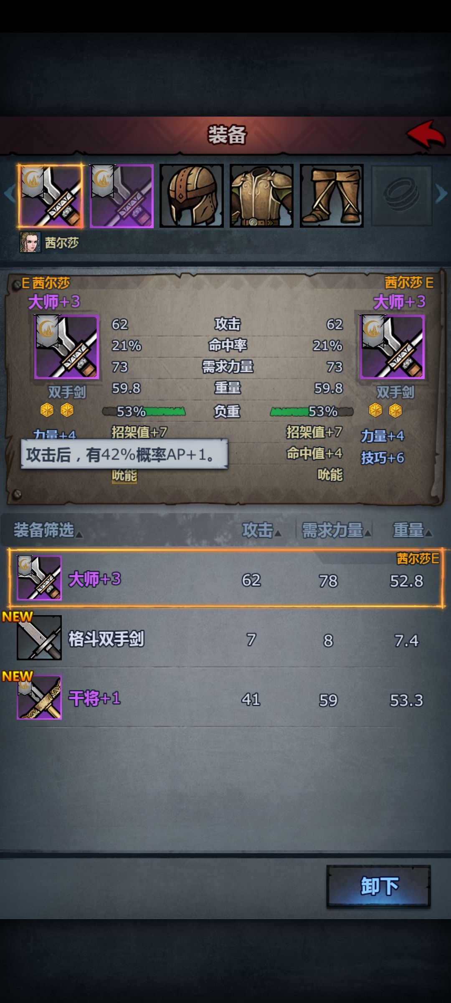Open the helmet equipment slot
Image resolution: width=451 pixels, height=1003 pixels.
(192, 196)
